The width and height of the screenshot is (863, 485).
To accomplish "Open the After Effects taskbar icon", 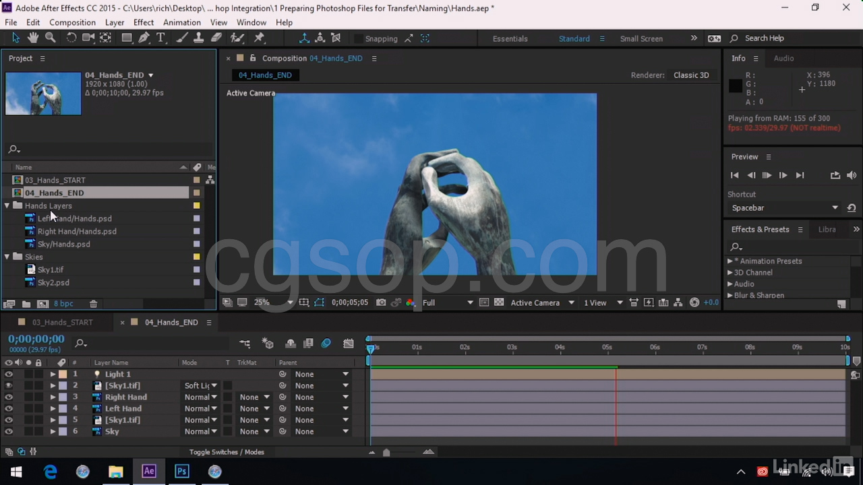I will tap(149, 472).
